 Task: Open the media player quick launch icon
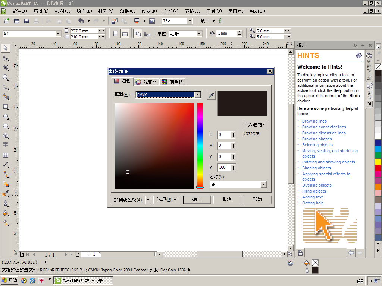click(24, 281)
